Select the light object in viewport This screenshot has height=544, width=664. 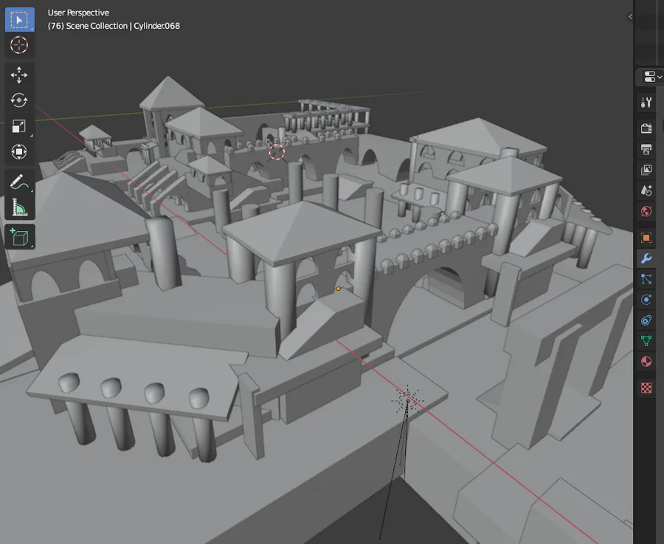407,400
